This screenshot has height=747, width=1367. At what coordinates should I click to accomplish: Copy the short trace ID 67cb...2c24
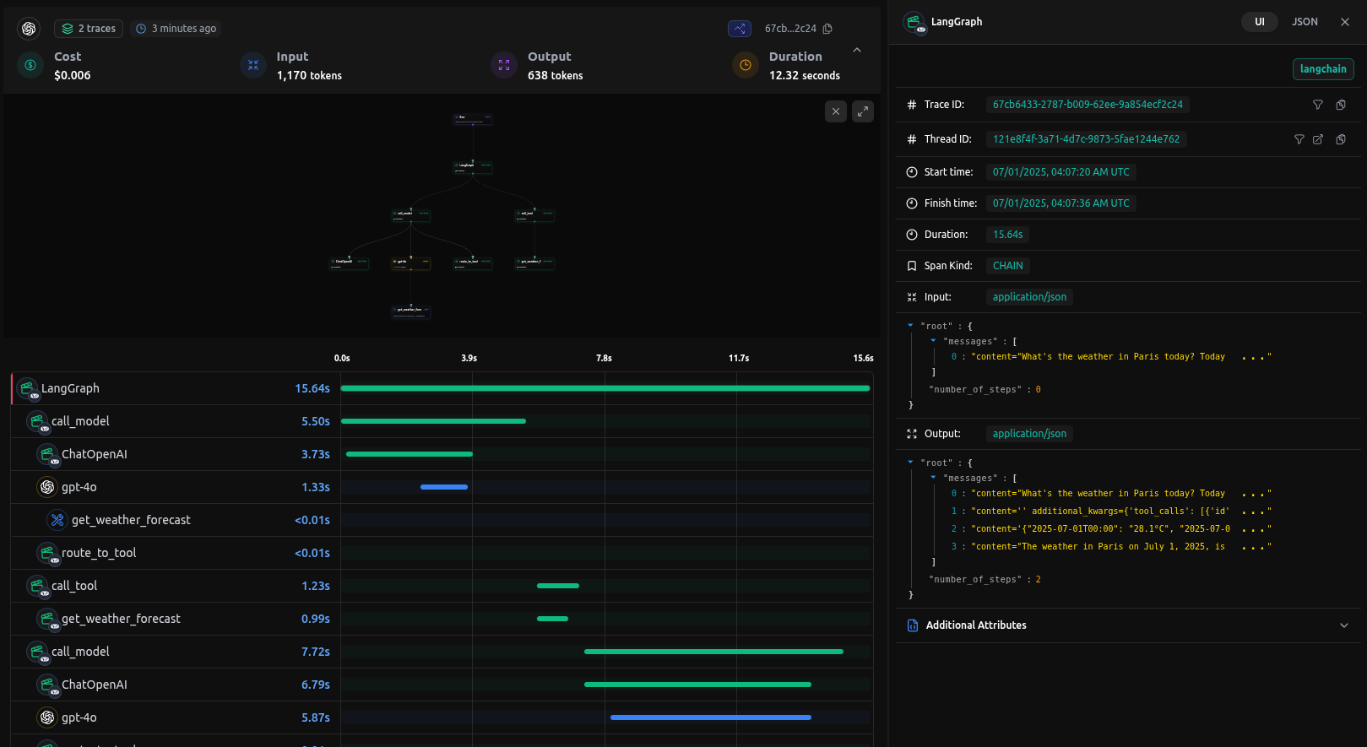pyautogui.click(x=827, y=29)
